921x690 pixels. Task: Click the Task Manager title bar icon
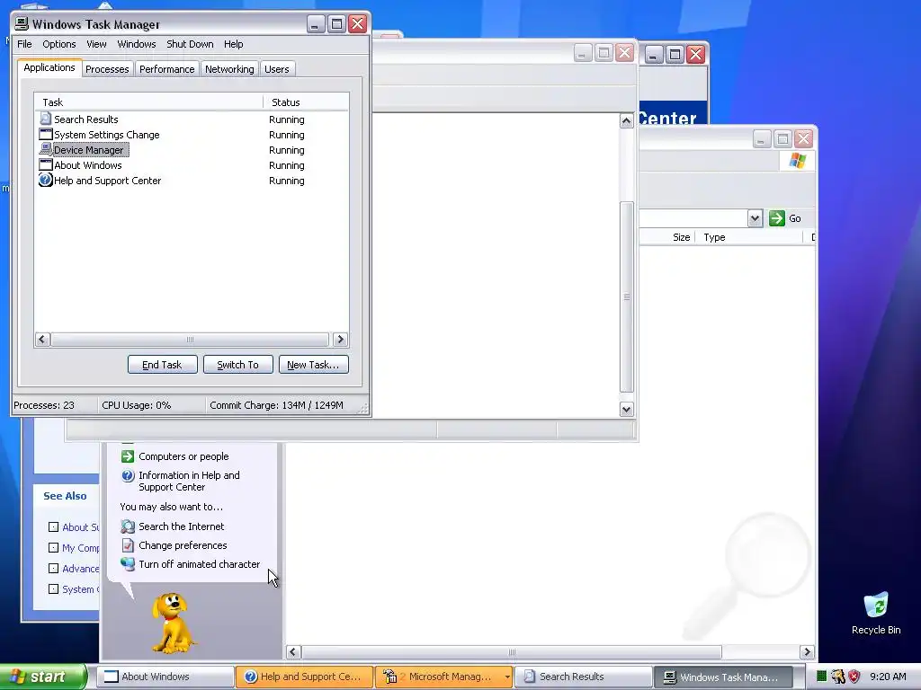[x=22, y=23]
